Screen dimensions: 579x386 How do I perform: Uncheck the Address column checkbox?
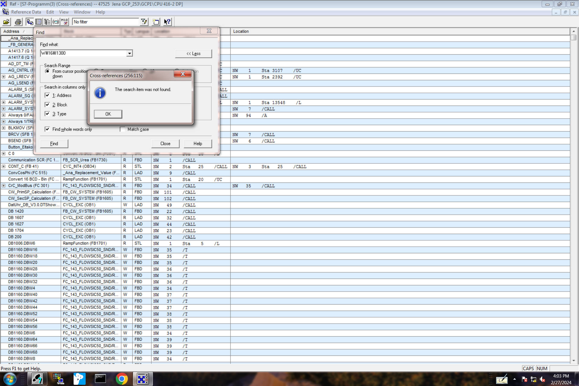pyautogui.click(x=47, y=95)
